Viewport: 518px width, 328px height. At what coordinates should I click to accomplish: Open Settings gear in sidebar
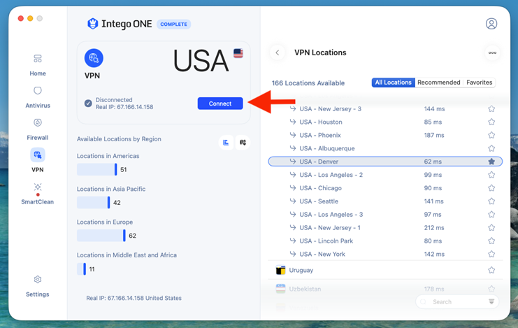pyautogui.click(x=38, y=286)
